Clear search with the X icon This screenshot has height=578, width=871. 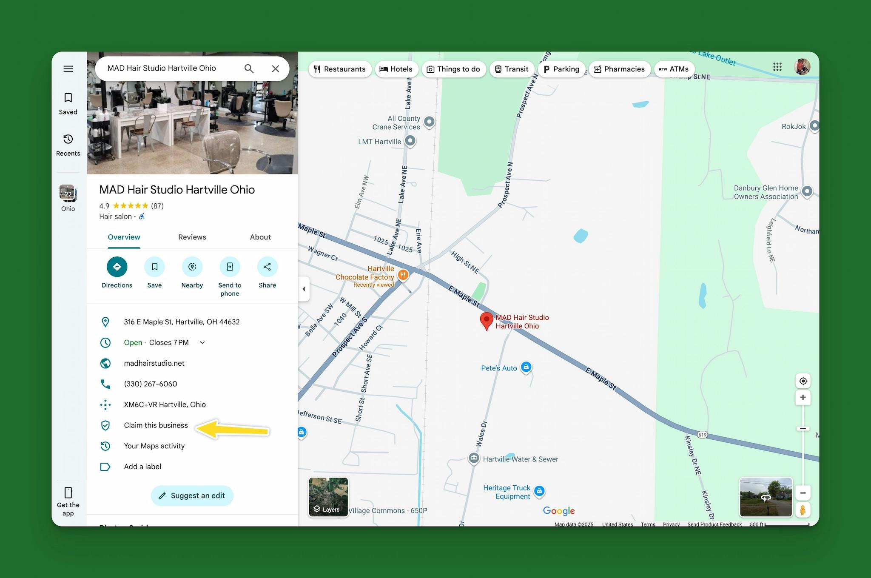click(x=276, y=68)
